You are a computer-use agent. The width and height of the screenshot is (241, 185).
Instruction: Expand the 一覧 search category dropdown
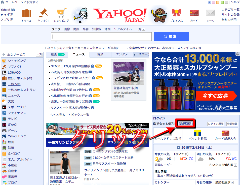tap(143, 29)
